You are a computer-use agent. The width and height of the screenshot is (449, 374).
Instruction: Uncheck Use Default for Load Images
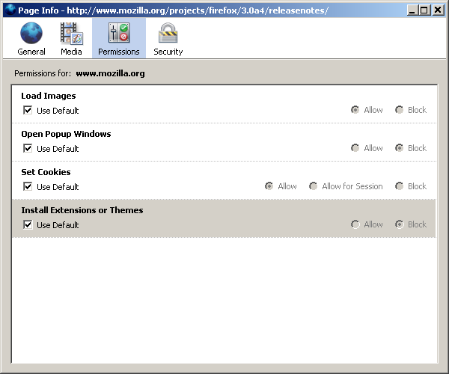click(28, 110)
